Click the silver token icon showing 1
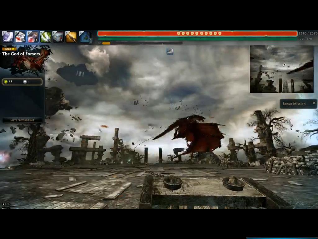The image size is (318, 239). [x=25, y=82]
